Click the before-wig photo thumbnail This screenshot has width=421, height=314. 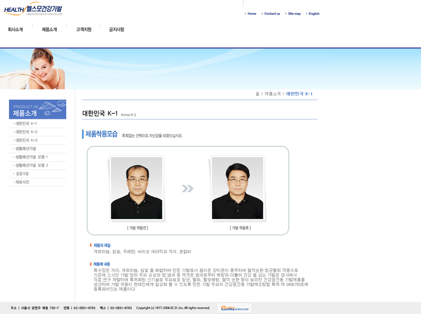136,188
